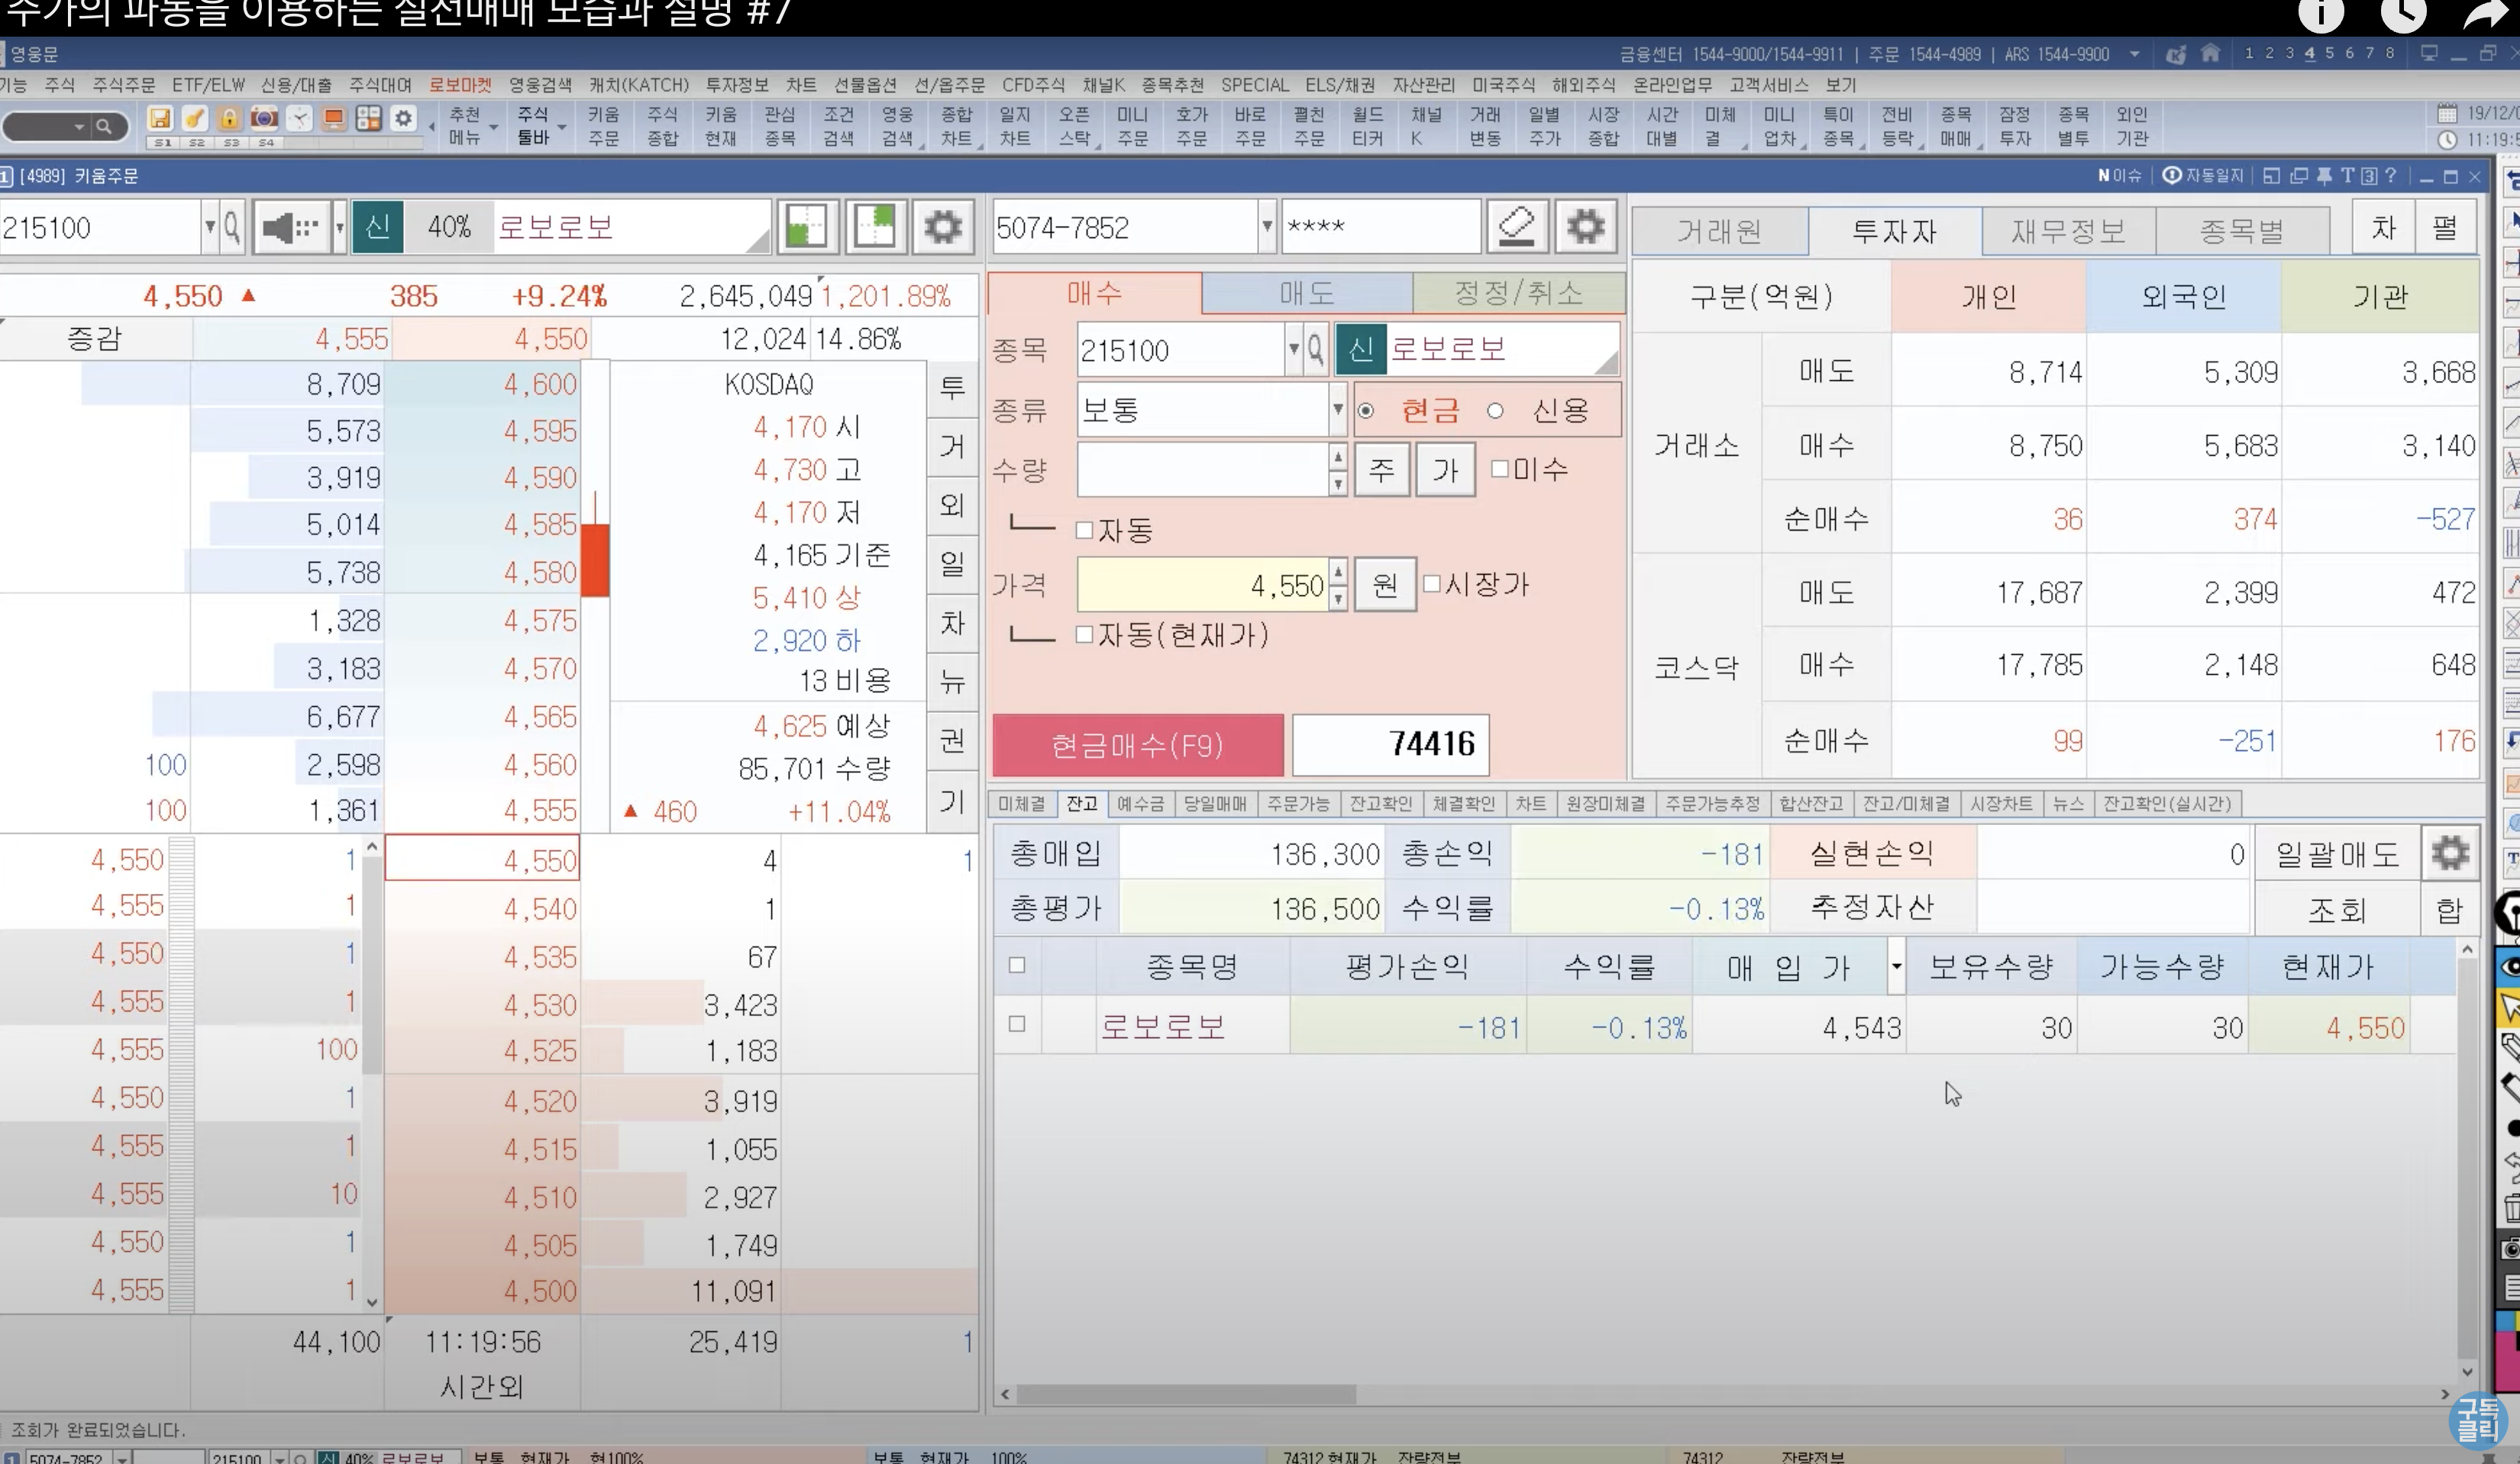2520x1464 pixels.
Task: Open the 종류 보통 order type dropdown
Action: point(1337,410)
